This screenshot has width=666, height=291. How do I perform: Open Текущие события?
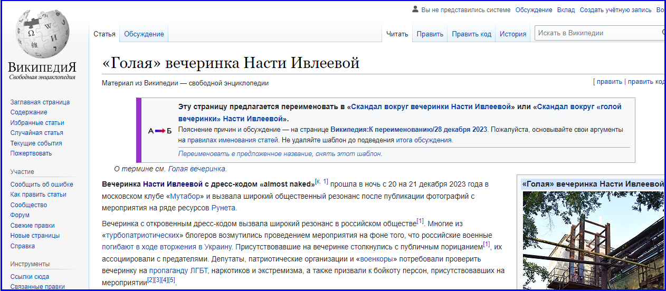[x=36, y=143]
